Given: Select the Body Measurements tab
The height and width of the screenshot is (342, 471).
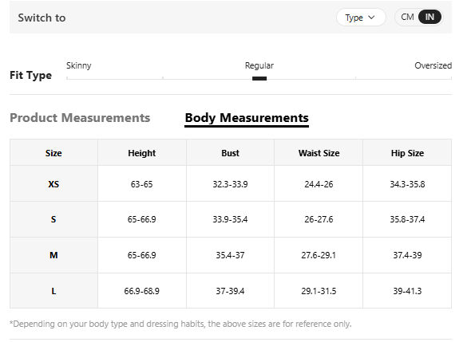Looking at the screenshot, I should point(247,118).
